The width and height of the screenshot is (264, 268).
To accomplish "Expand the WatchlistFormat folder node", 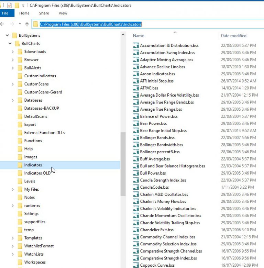I will point(13,246).
